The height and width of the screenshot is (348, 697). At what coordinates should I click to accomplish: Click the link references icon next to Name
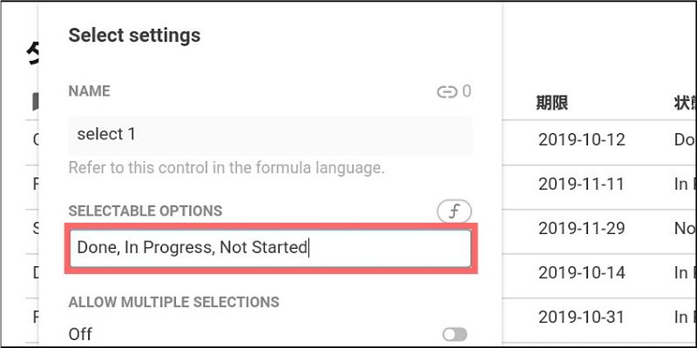tap(447, 91)
